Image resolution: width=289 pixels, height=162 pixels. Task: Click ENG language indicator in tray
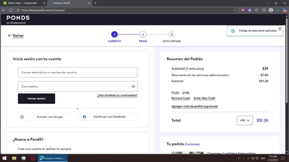263,158
